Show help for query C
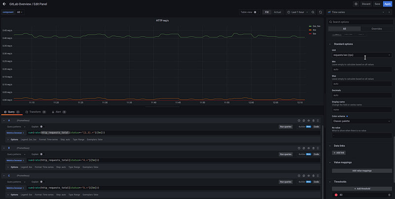The height and width of the screenshot is (199, 395). [x=299, y=176]
